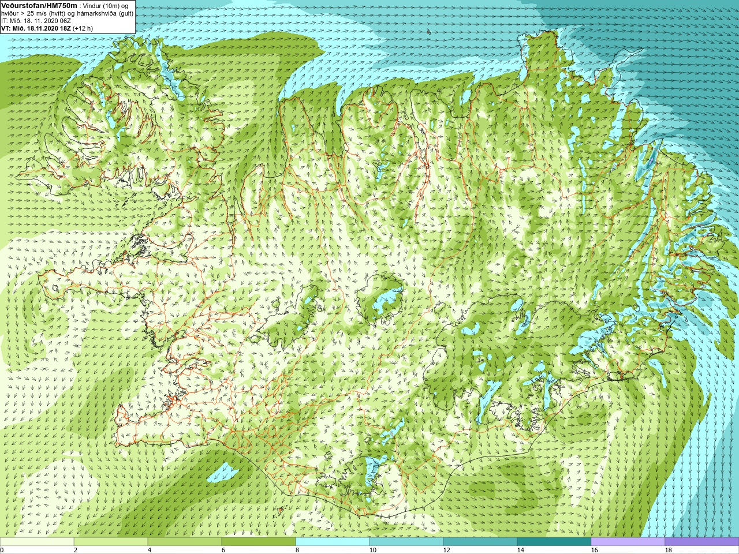The width and height of the screenshot is (739, 554).
Task: Pick the aqua 10–12 m/s legend swatch
Action: pyautogui.click(x=406, y=542)
